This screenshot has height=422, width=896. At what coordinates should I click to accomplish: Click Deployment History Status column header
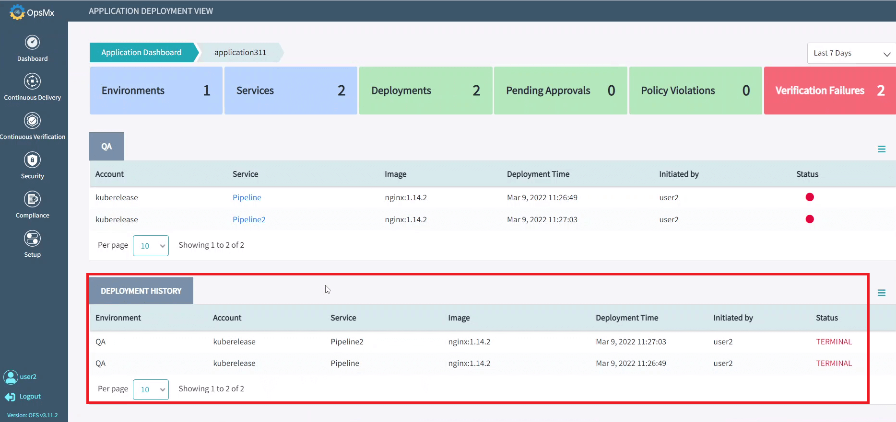(x=827, y=318)
